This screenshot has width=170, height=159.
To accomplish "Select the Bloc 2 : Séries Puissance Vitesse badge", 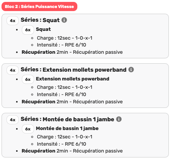I will point(39,6).
